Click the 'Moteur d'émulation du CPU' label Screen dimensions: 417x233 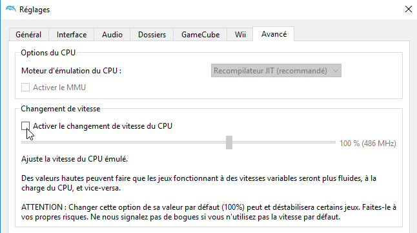[x=71, y=71]
